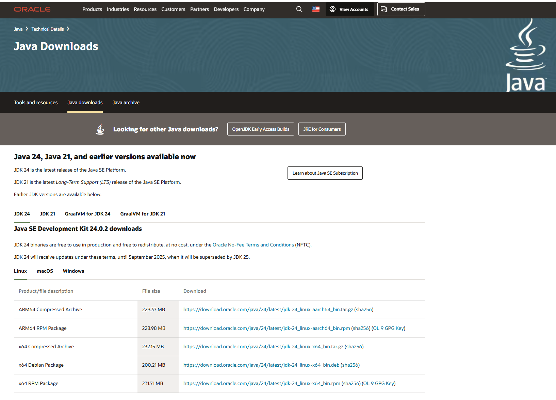Download the linux-x64_bin.tar.gz archive
This screenshot has width=556, height=400.
pyautogui.click(x=263, y=347)
